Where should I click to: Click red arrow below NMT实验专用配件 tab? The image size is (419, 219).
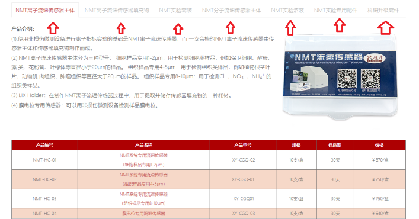pyautogui.click(x=340, y=25)
